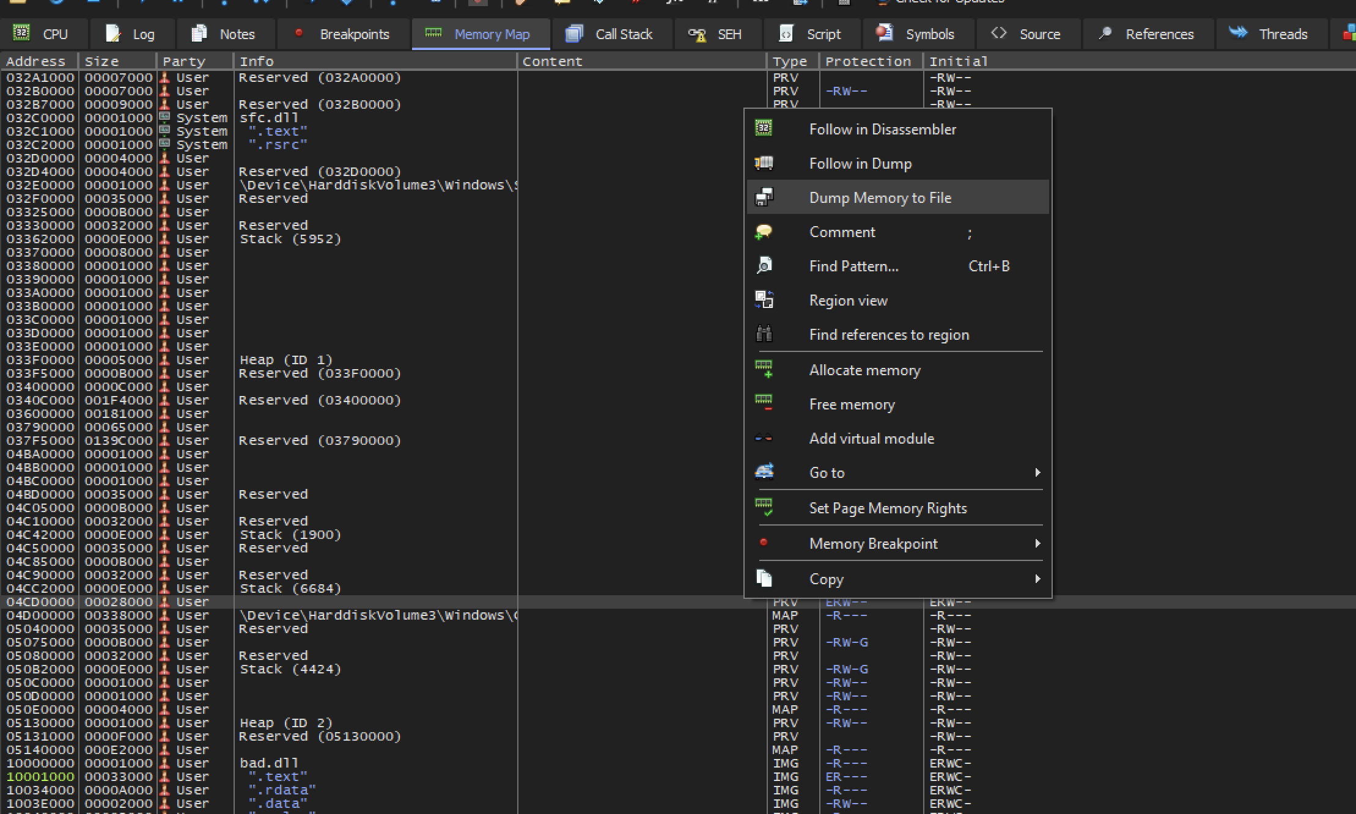
Task: Click the Free memory icon
Action: tap(764, 403)
